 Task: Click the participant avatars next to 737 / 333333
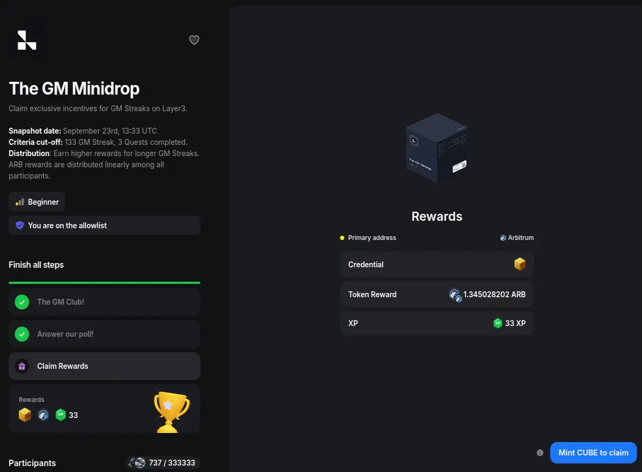(x=137, y=463)
